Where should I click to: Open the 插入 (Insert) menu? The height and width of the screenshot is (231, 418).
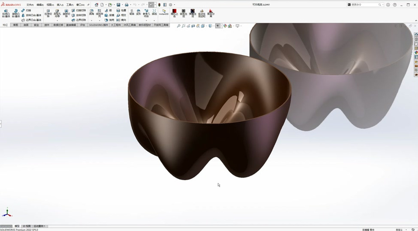coord(60,5)
